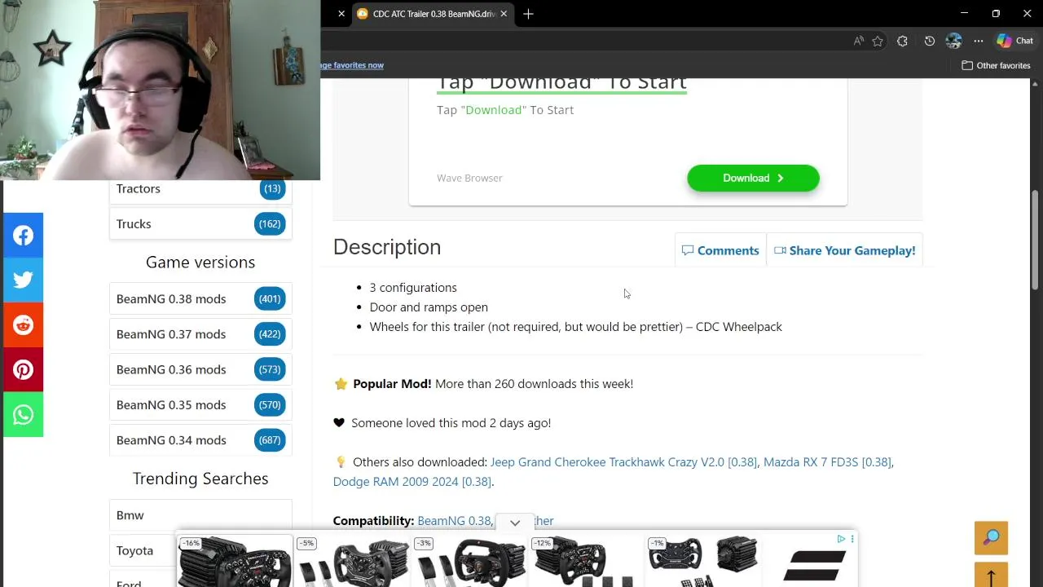
Task: Click the green Download button
Action: tap(753, 178)
